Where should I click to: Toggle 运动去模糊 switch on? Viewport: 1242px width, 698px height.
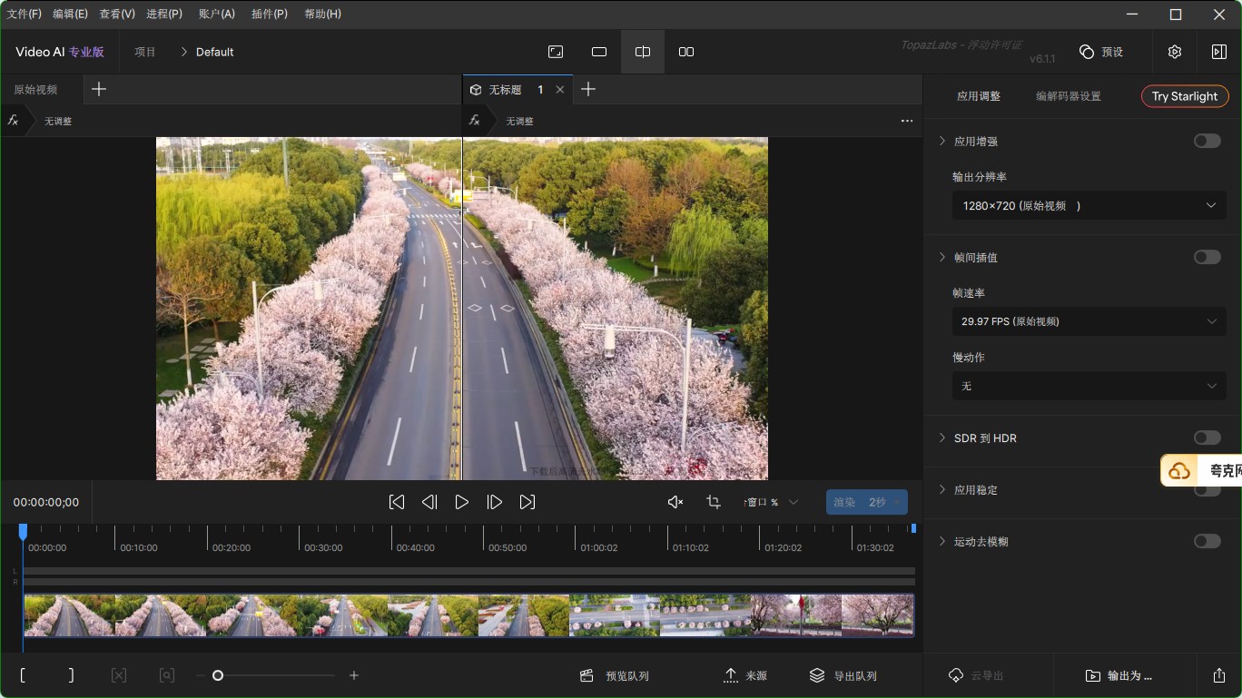(1207, 541)
